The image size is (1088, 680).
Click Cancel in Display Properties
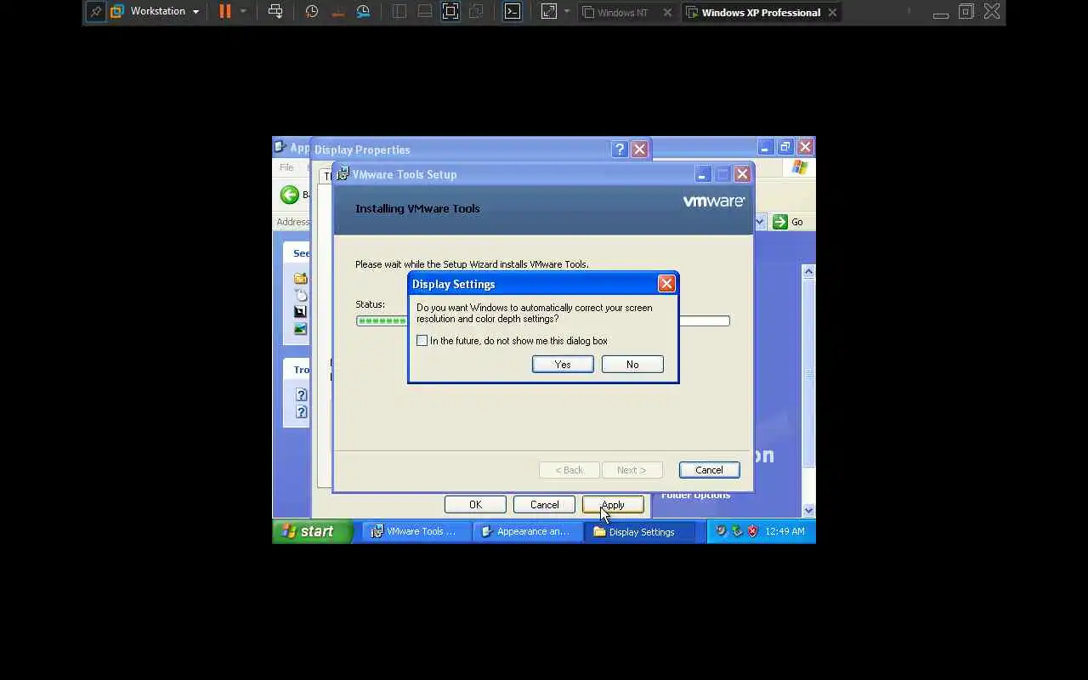[x=545, y=505]
